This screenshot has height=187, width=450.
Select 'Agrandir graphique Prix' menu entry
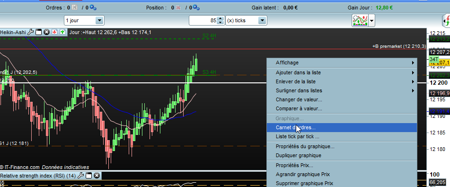342,174
